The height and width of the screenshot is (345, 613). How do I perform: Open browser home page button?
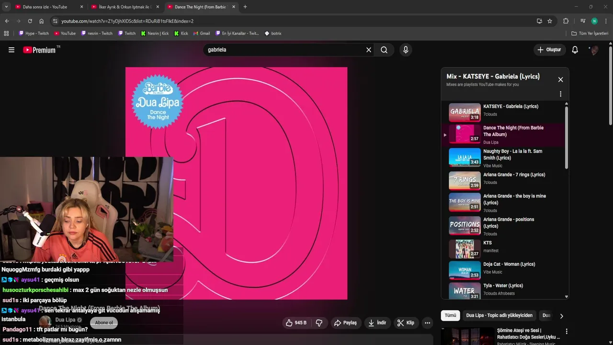point(42,21)
